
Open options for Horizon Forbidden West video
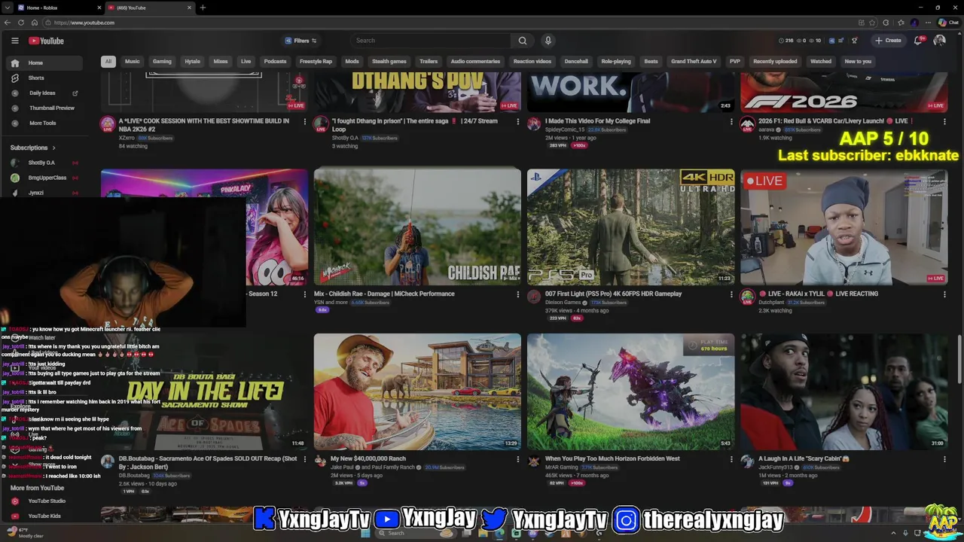click(731, 460)
